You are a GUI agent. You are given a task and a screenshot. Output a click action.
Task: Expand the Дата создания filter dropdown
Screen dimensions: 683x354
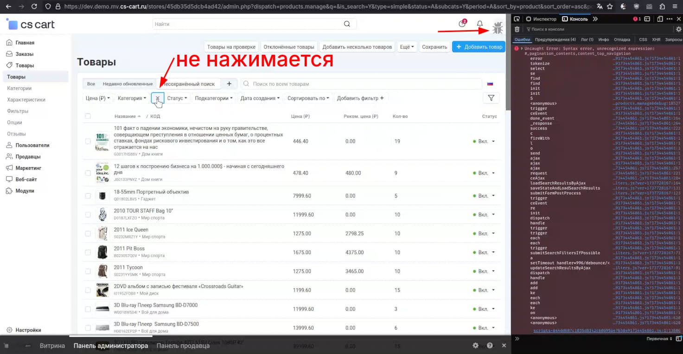[x=260, y=98]
